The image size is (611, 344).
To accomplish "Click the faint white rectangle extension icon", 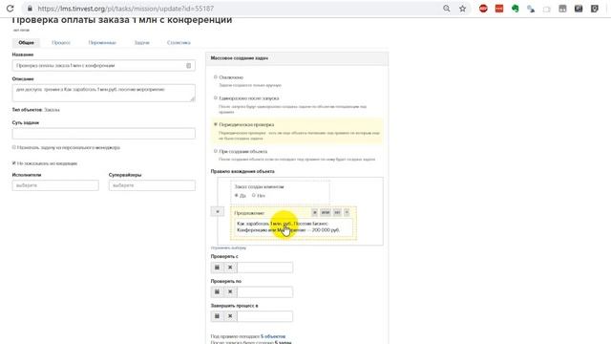I will click(547, 9).
